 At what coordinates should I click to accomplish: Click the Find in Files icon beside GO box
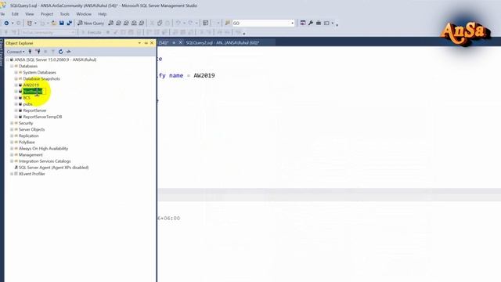click(228, 23)
